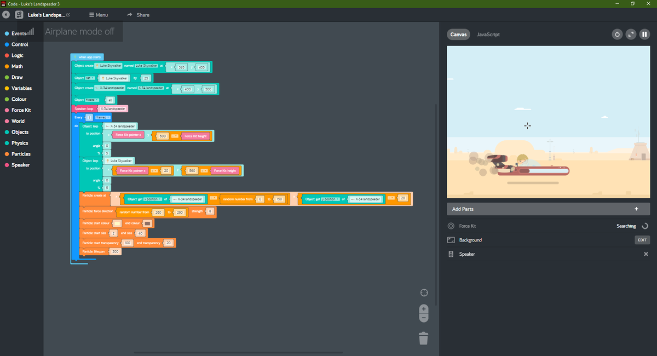Go back using the arrow button

[5, 15]
